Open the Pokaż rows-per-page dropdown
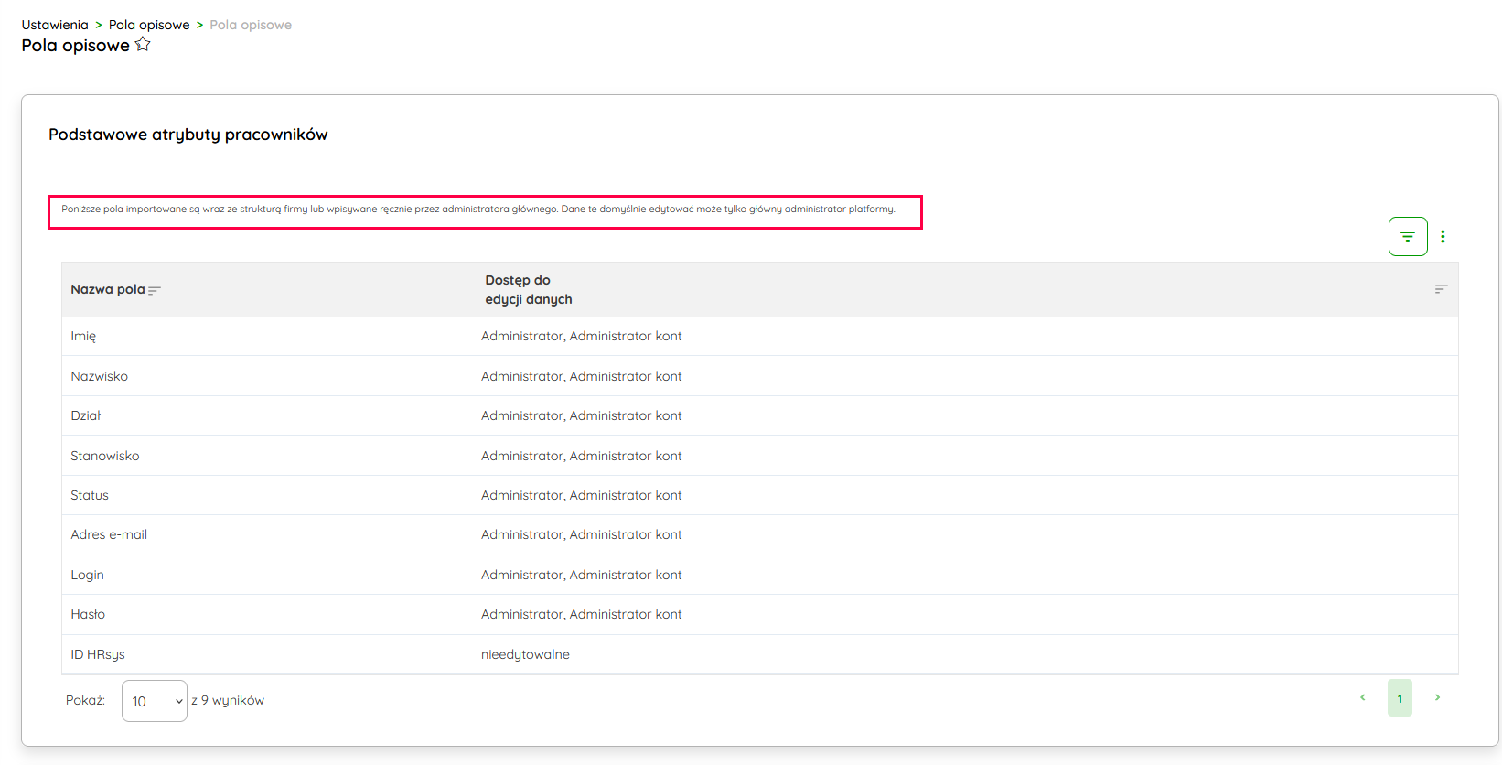The height and width of the screenshot is (765, 1502). (x=154, y=701)
